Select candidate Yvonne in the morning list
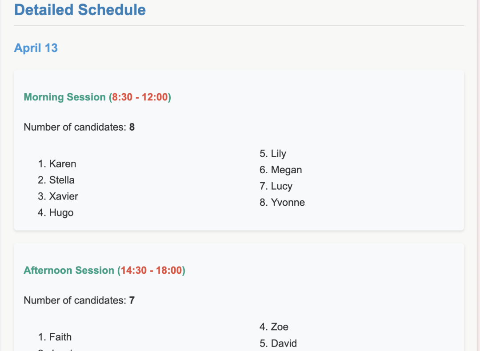The width and height of the screenshot is (480, 351). coord(288,203)
